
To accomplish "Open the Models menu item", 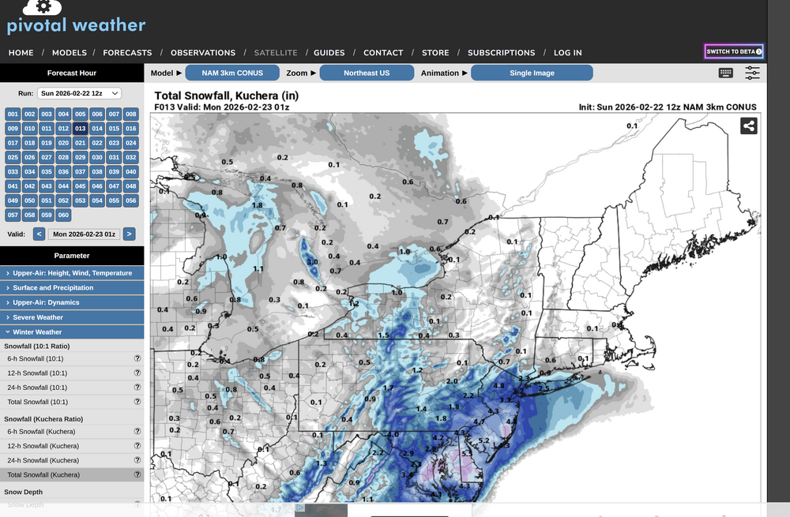I will pos(69,53).
